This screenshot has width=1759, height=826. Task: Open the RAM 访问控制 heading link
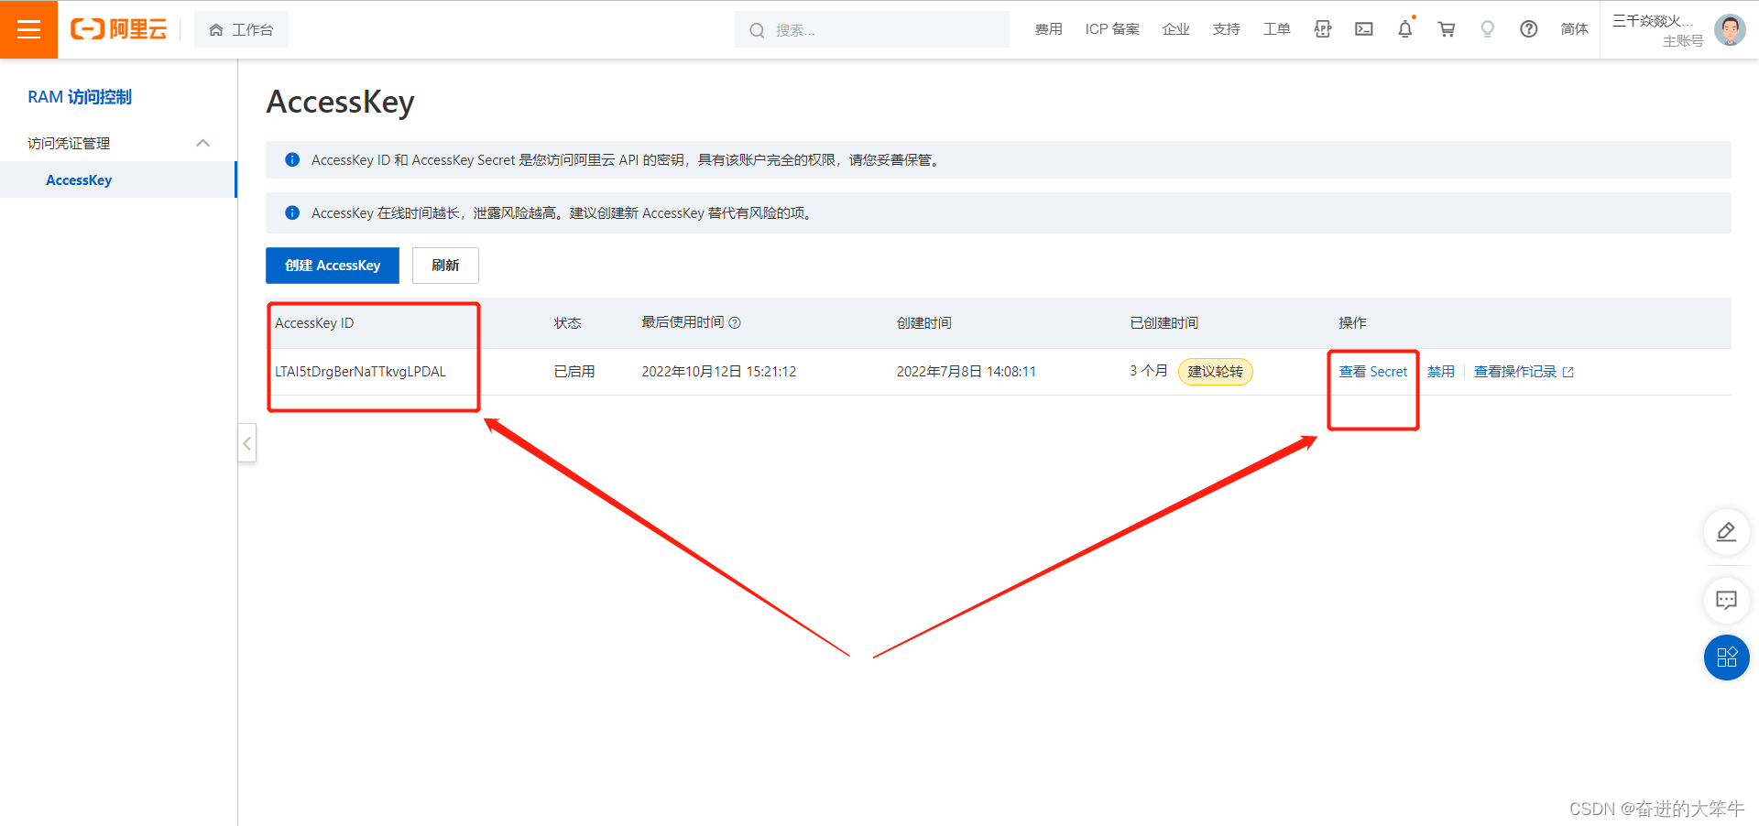coord(80,97)
